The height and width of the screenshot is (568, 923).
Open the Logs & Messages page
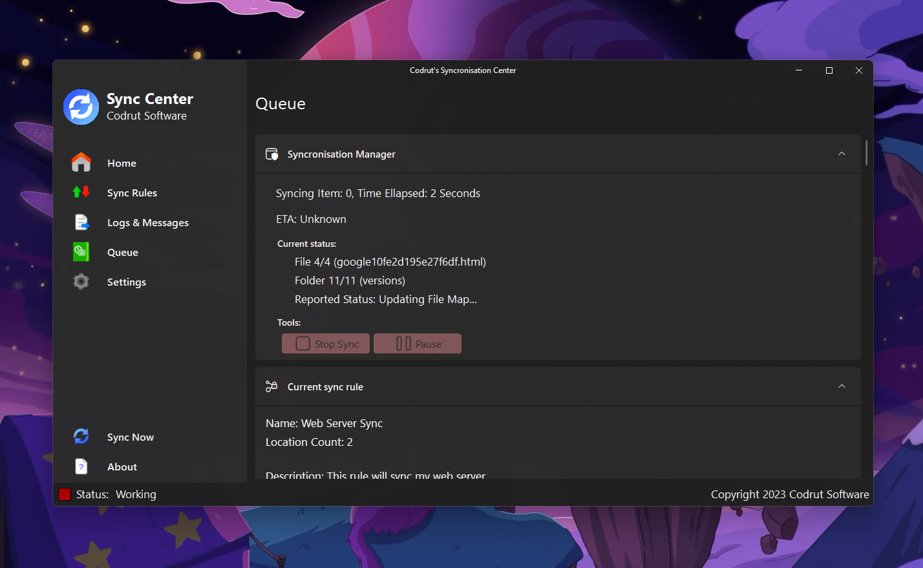pyautogui.click(x=148, y=223)
